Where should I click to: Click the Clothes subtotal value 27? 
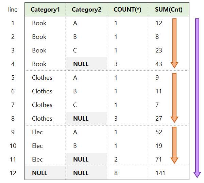tap(159, 119)
